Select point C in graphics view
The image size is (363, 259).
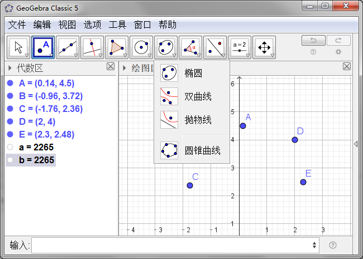(x=190, y=185)
